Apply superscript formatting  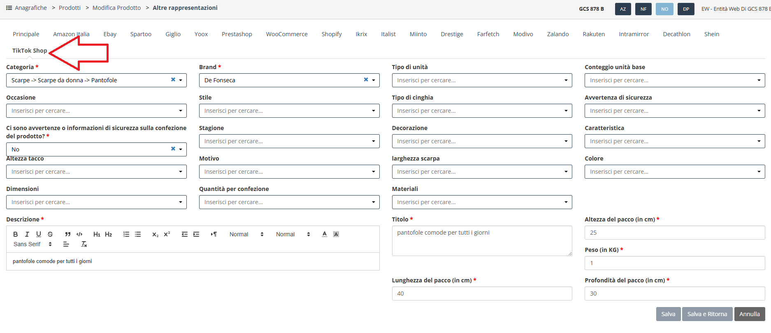[x=167, y=234]
